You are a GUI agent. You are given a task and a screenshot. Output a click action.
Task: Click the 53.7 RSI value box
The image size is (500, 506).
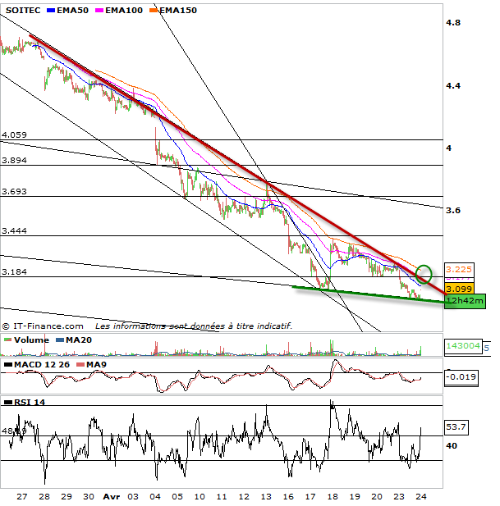coord(456,428)
